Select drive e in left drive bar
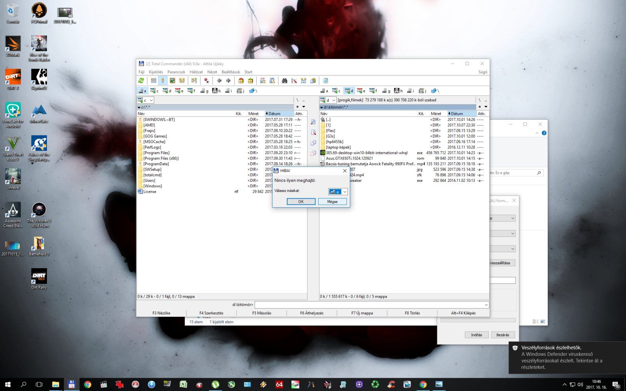Image resolution: width=626 pixels, height=391 pixels. pos(179,91)
